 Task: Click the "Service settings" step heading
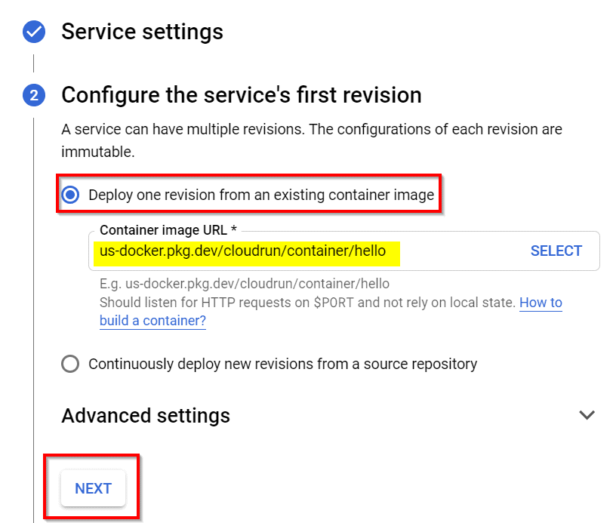[143, 32]
